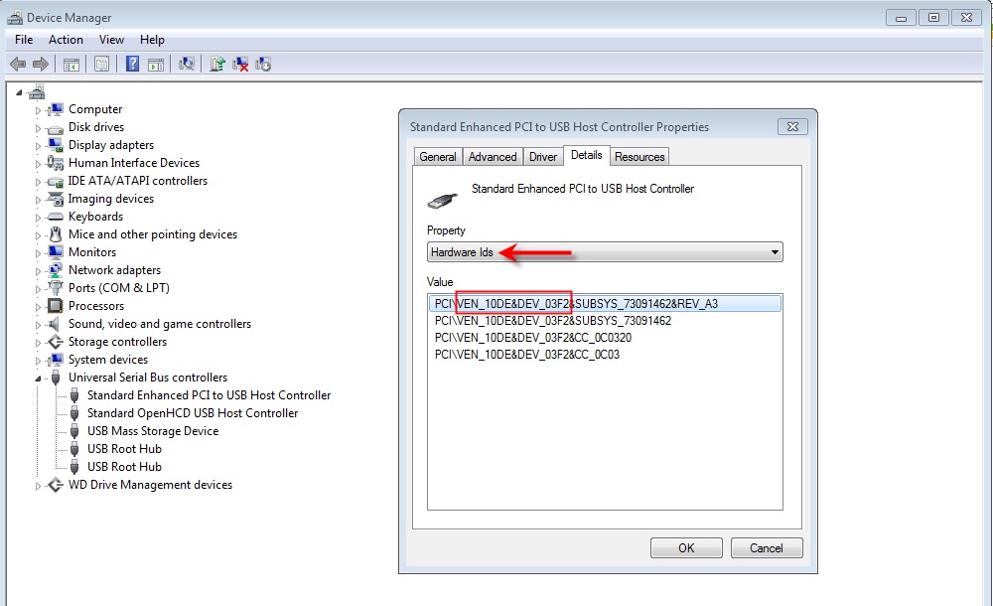Screen dimensions: 993x606
Task: Click the blue Help question-mark icon
Action: point(132,64)
